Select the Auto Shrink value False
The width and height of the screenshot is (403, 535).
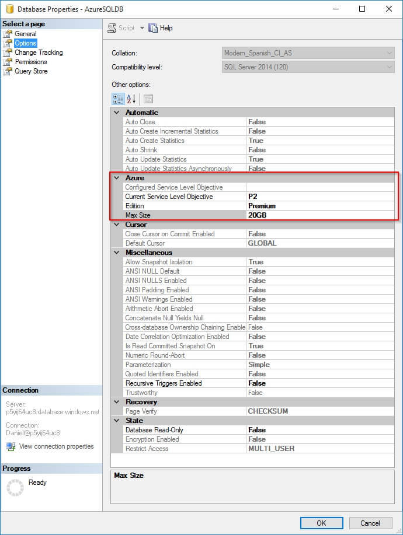[x=257, y=150]
